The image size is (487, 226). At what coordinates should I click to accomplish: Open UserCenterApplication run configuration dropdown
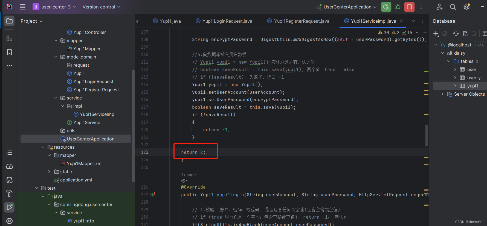pyautogui.click(x=346, y=7)
